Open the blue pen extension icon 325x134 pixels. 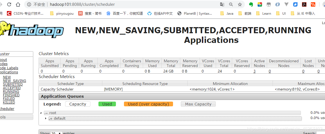click(x=295, y=4)
